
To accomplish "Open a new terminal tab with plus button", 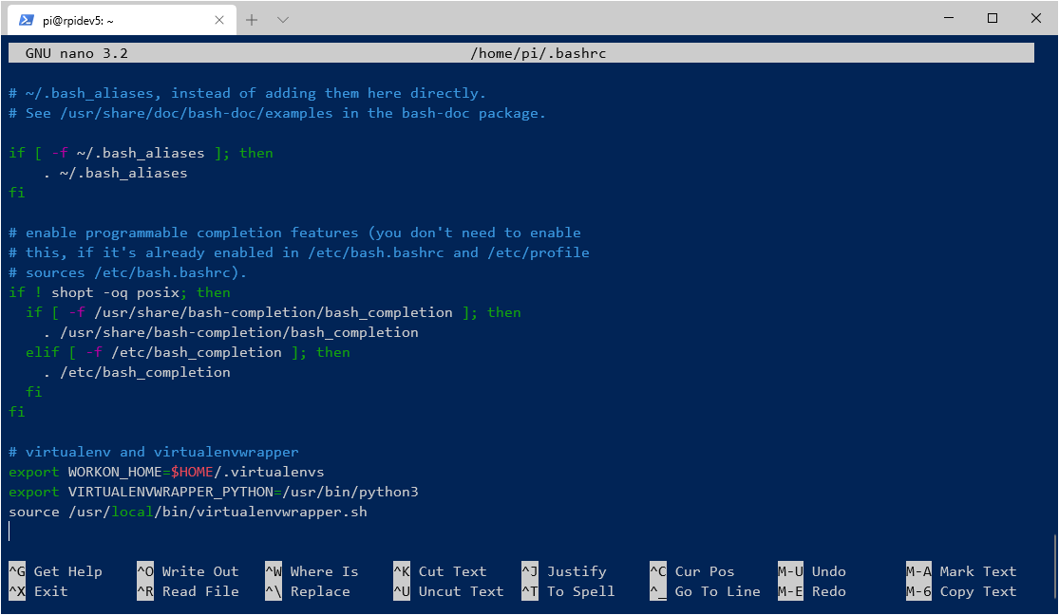I will pyautogui.click(x=252, y=19).
